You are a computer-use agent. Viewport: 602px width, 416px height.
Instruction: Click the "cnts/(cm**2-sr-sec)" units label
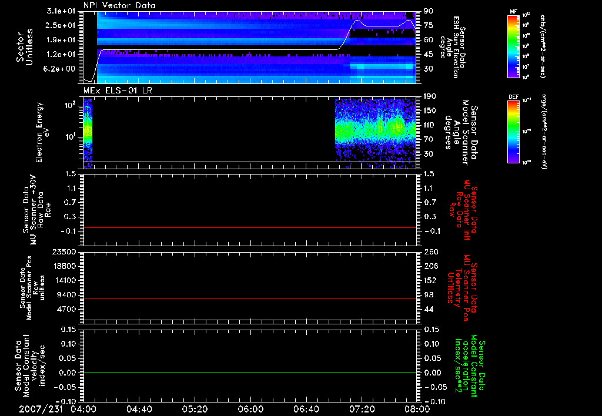click(x=543, y=46)
